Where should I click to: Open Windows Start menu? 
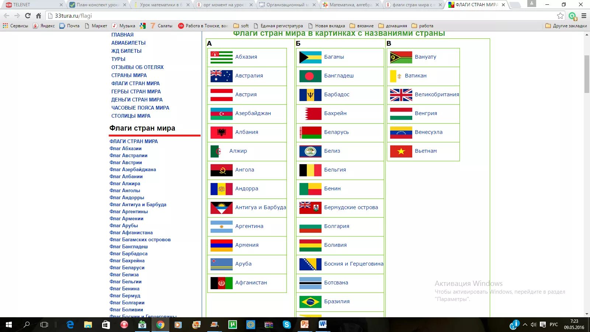[9, 325]
